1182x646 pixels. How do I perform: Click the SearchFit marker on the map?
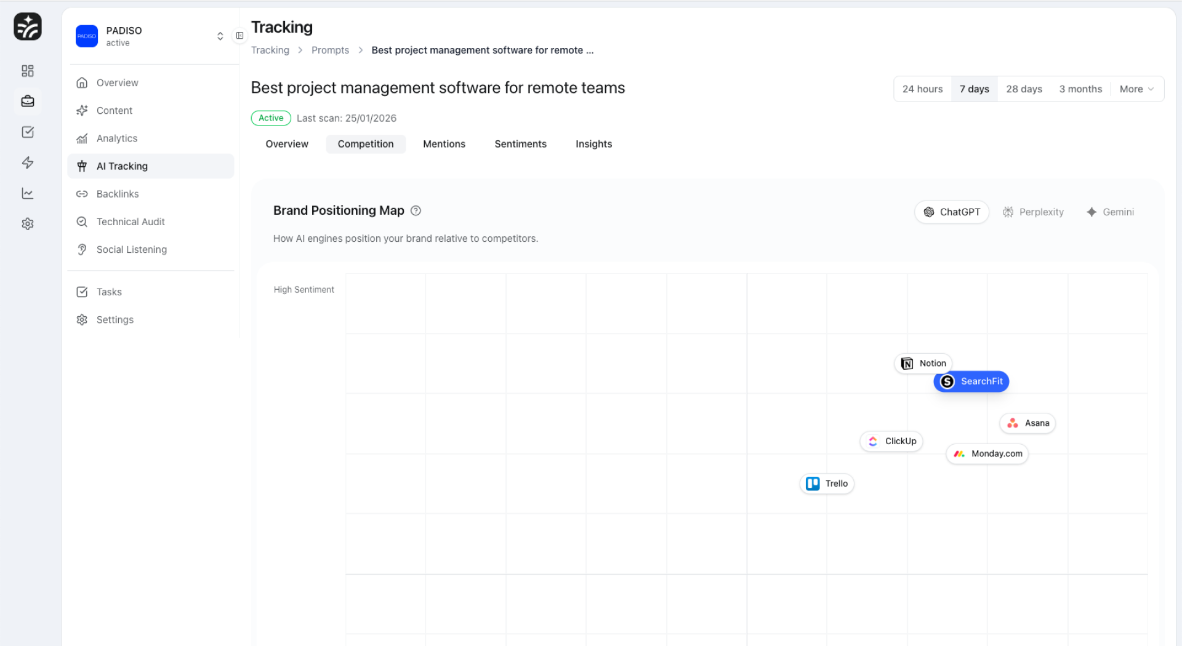971,381
